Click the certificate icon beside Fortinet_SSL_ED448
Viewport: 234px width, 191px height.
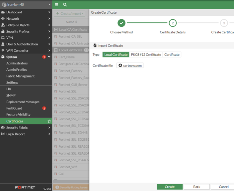click(x=56, y=133)
